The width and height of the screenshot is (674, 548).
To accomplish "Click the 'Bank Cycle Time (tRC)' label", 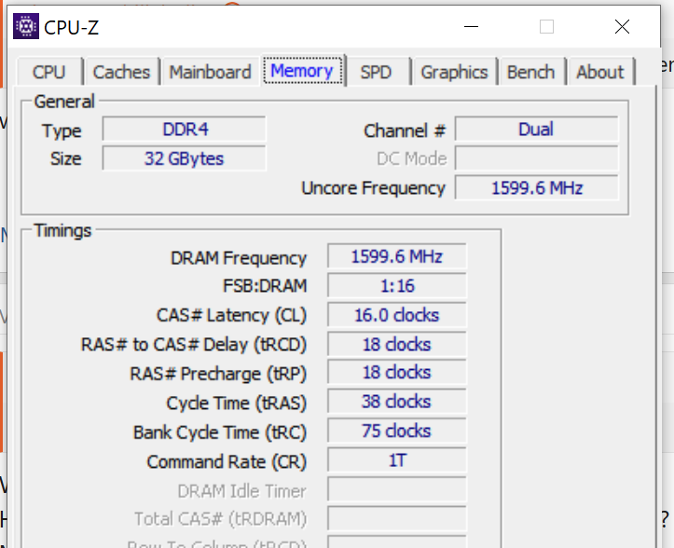I will click(x=220, y=432).
